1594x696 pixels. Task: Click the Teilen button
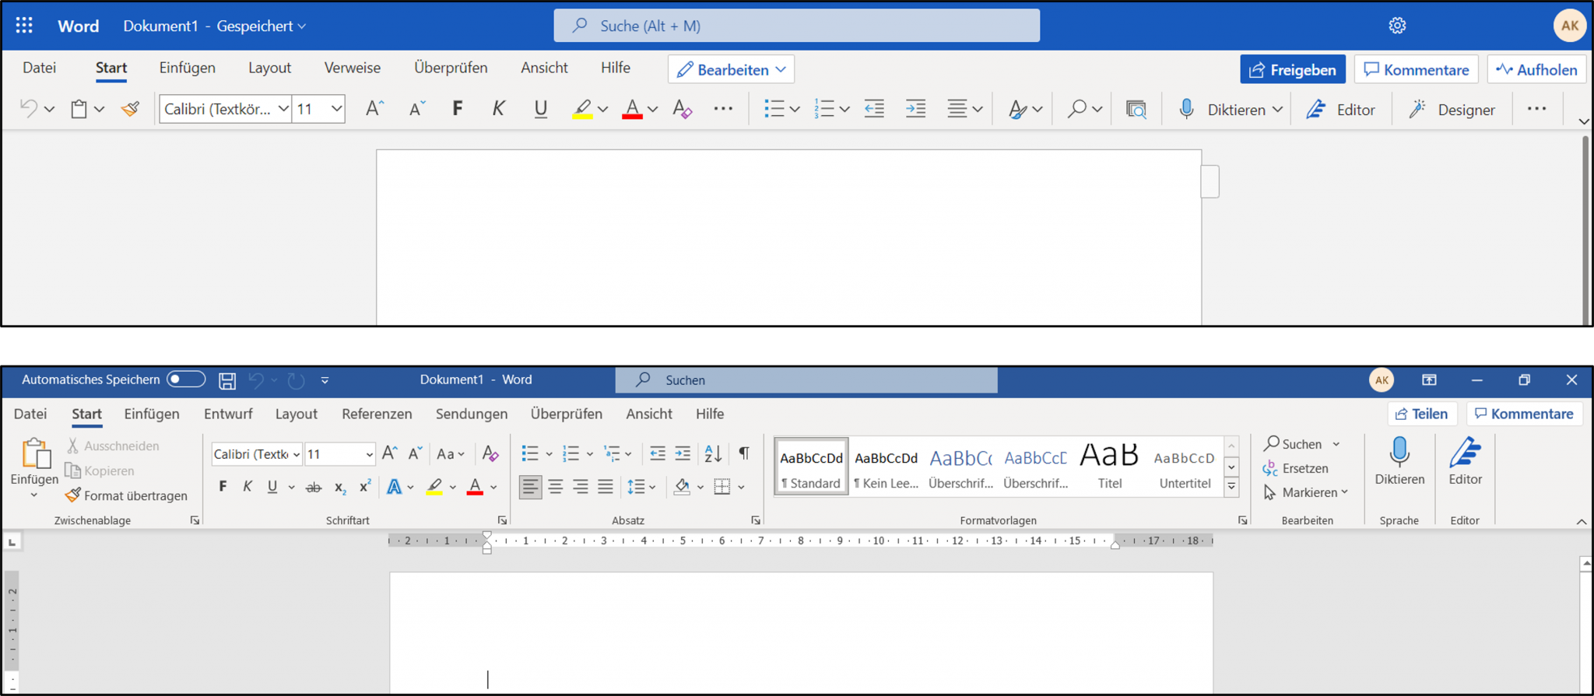tap(1421, 414)
